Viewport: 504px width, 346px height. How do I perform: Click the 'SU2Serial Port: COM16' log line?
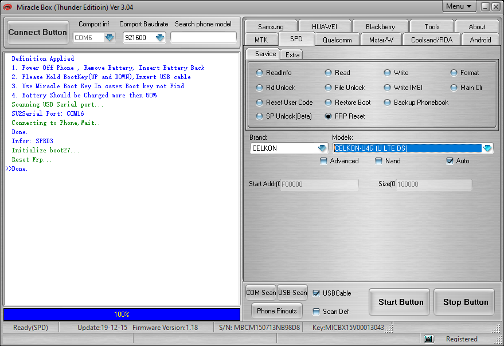(48, 113)
